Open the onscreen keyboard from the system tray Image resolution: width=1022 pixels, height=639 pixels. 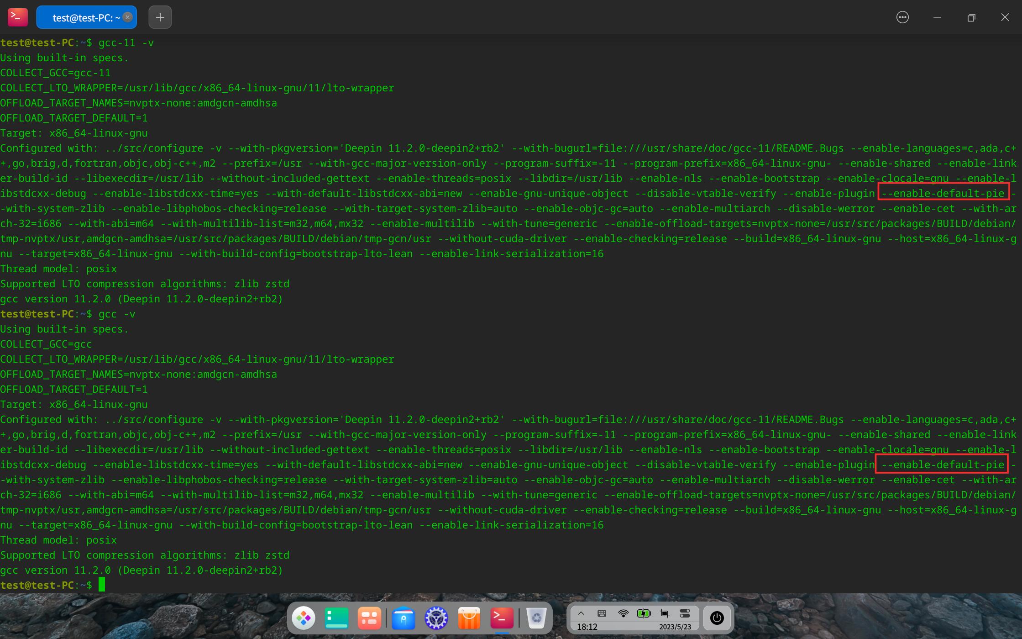pos(602,613)
